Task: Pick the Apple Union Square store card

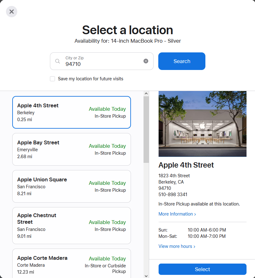Action: [x=72, y=186]
